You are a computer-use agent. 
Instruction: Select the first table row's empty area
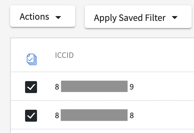[163, 86]
